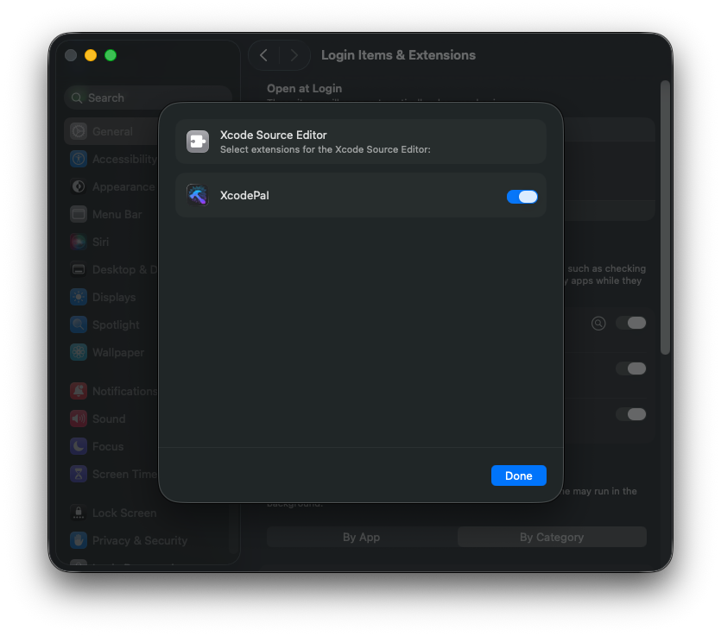Go back with the left chevron
The width and height of the screenshot is (721, 636).
point(263,55)
